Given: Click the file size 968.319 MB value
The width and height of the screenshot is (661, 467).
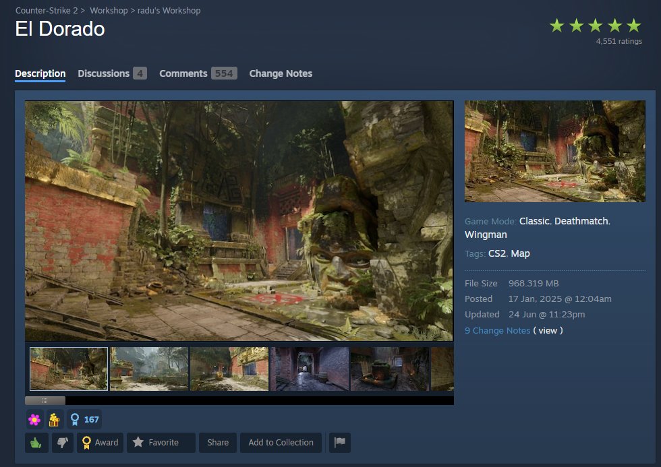Looking at the screenshot, I should (534, 284).
